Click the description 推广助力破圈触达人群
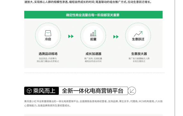Screen dimensions: 183x116 point(139,58)
